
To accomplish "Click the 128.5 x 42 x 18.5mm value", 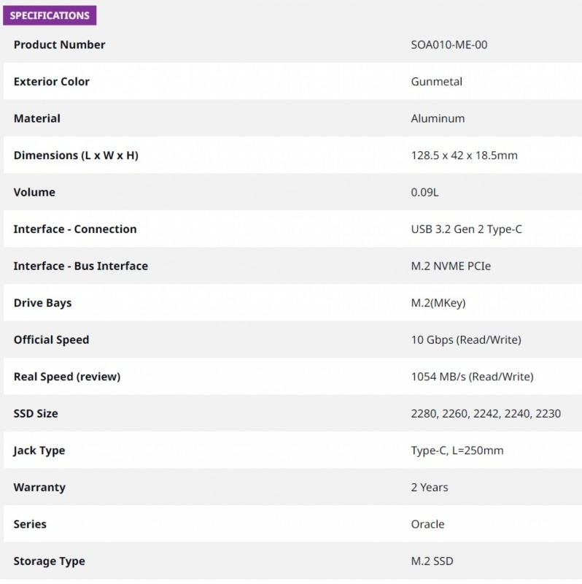I will click(x=464, y=155).
